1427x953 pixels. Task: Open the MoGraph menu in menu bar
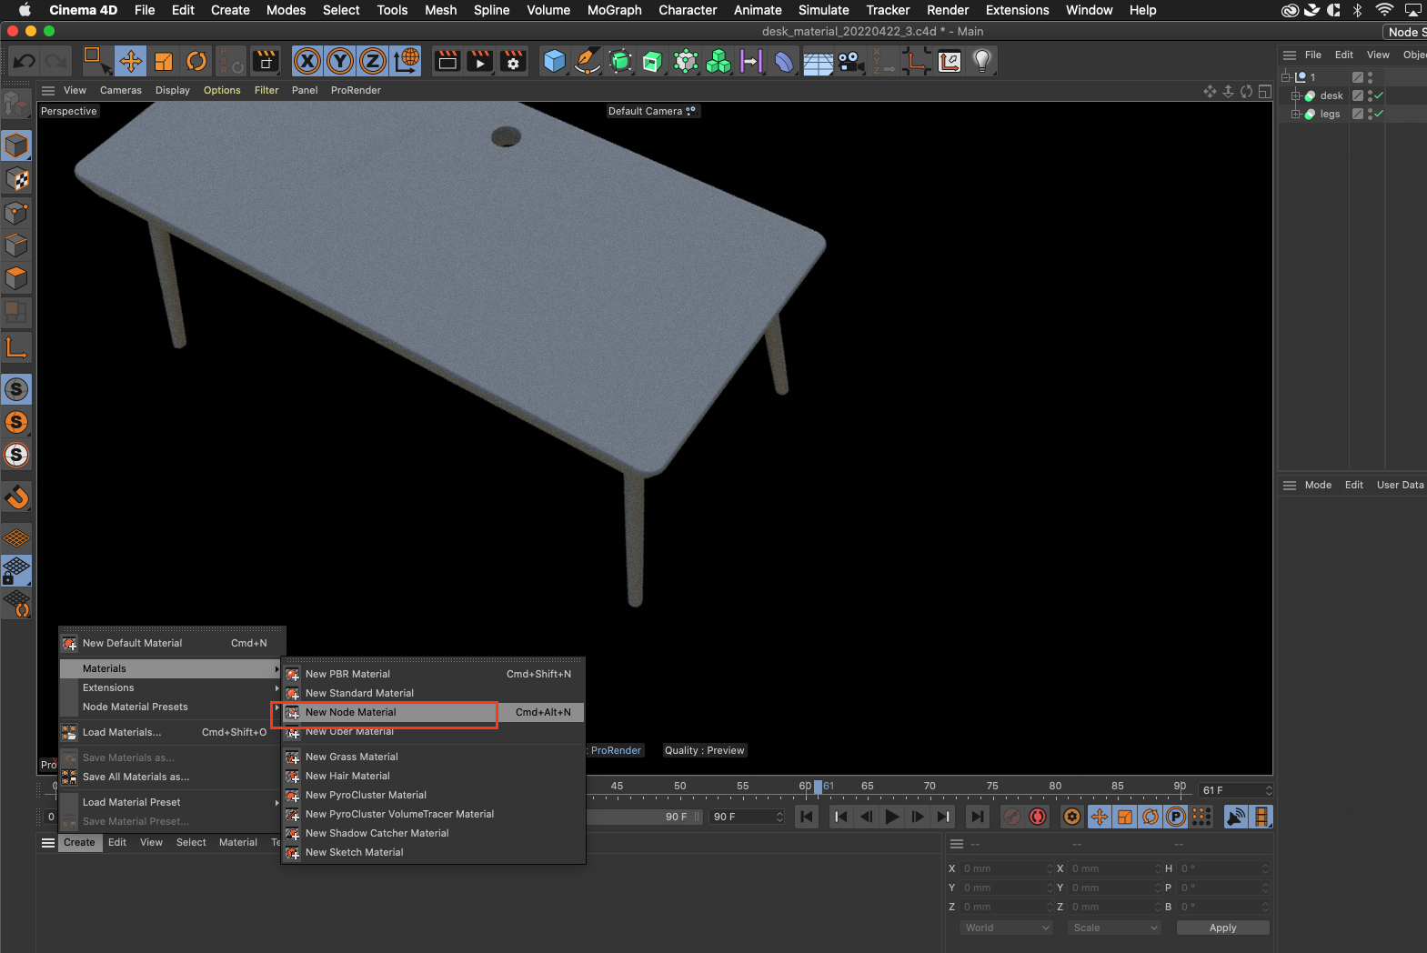[x=614, y=10]
